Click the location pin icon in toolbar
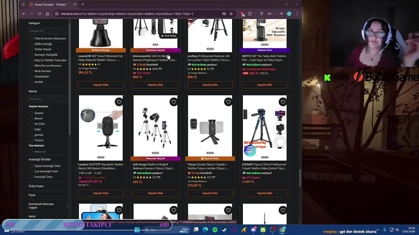The height and width of the screenshot is (235, 419). click(x=262, y=14)
